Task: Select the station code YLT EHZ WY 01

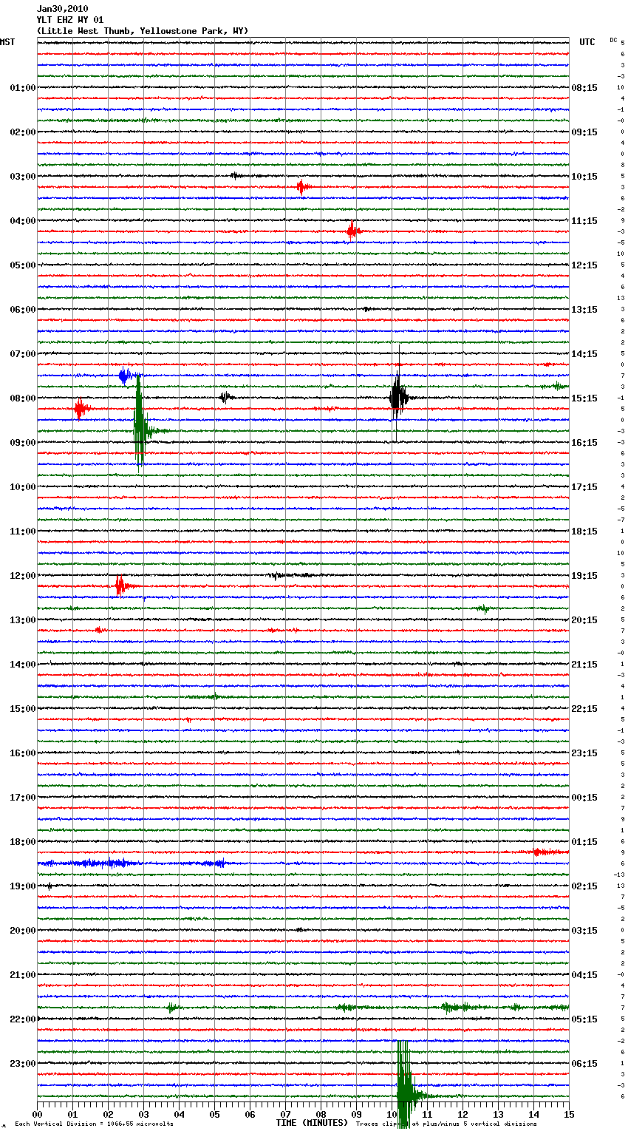Action: [x=69, y=20]
